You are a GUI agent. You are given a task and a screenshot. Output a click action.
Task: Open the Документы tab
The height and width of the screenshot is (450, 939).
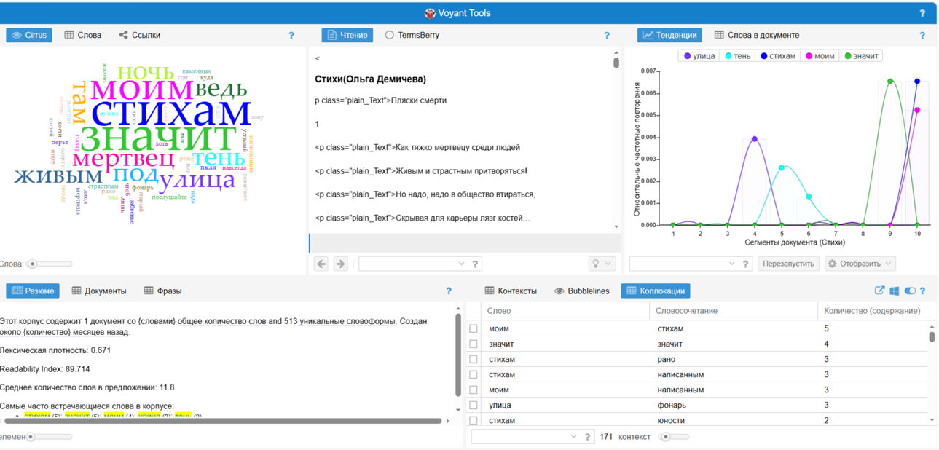point(98,291)
